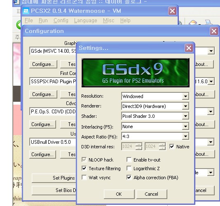220x206 pixels.
Task: Open the Renderer dropdown showing Direct3D9 (Hardware)
Action: (155, 106)
